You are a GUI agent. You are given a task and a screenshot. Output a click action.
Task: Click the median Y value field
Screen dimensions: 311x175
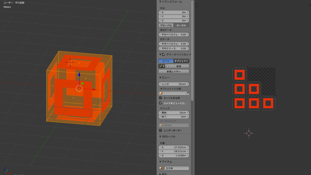pyautogui.click(x=174, y=16)
